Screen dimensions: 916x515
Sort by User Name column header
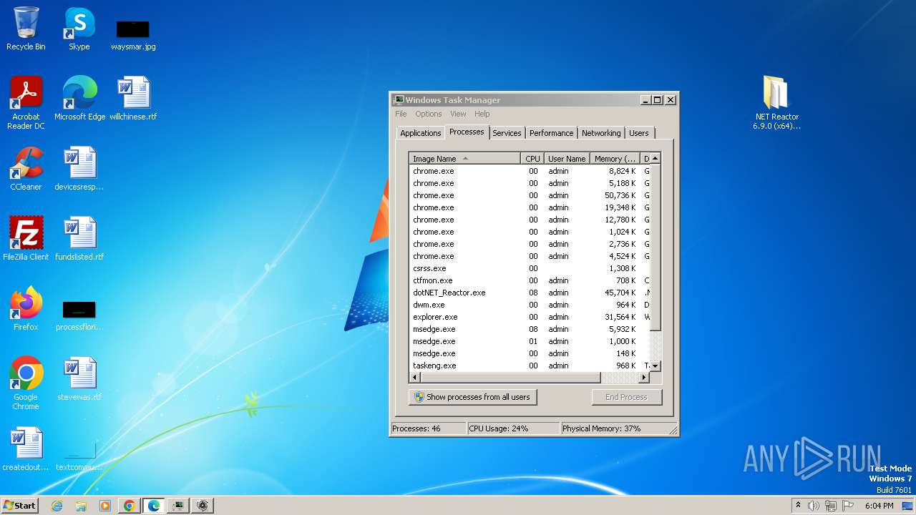(567, 159)
